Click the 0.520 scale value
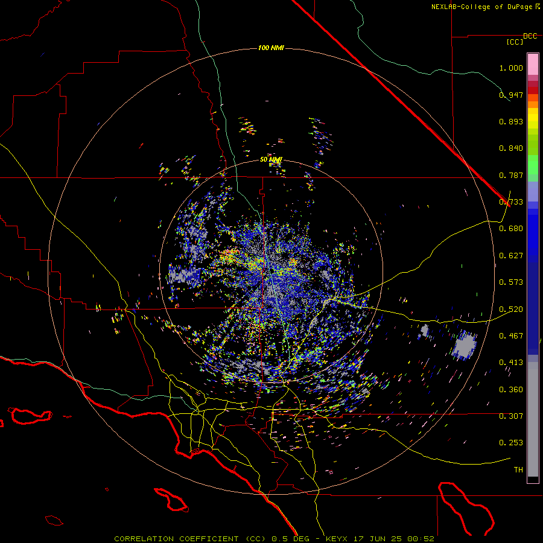543x543 pixels. click(x=511, y=310)
